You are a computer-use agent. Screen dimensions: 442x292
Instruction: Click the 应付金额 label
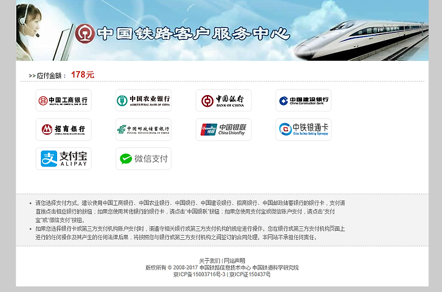pos(49,75)
